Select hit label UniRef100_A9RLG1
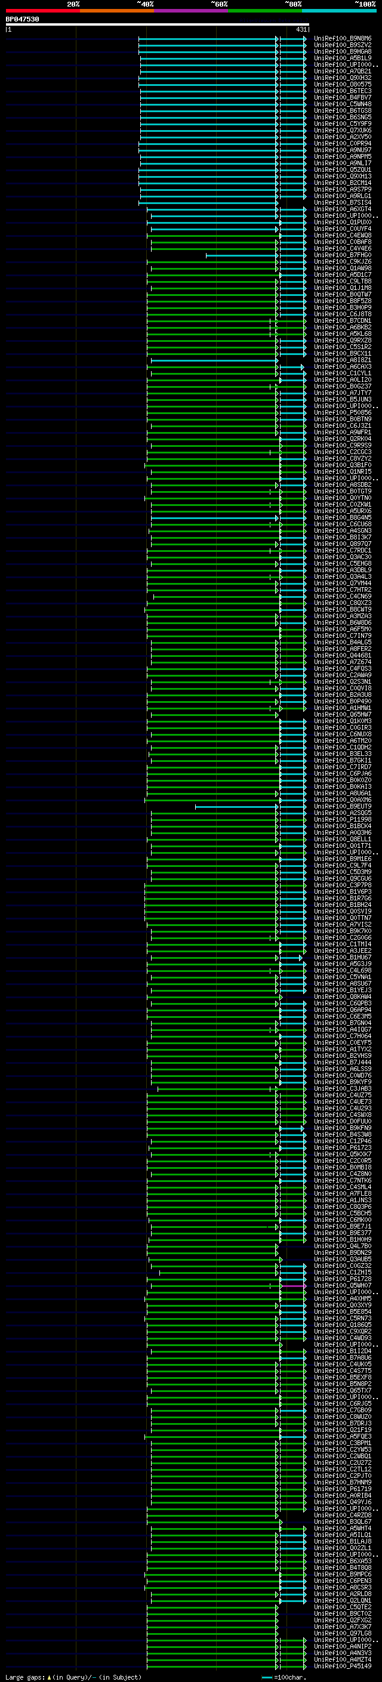Screen dimensions: 382x1682 click(x=343, y=196)
